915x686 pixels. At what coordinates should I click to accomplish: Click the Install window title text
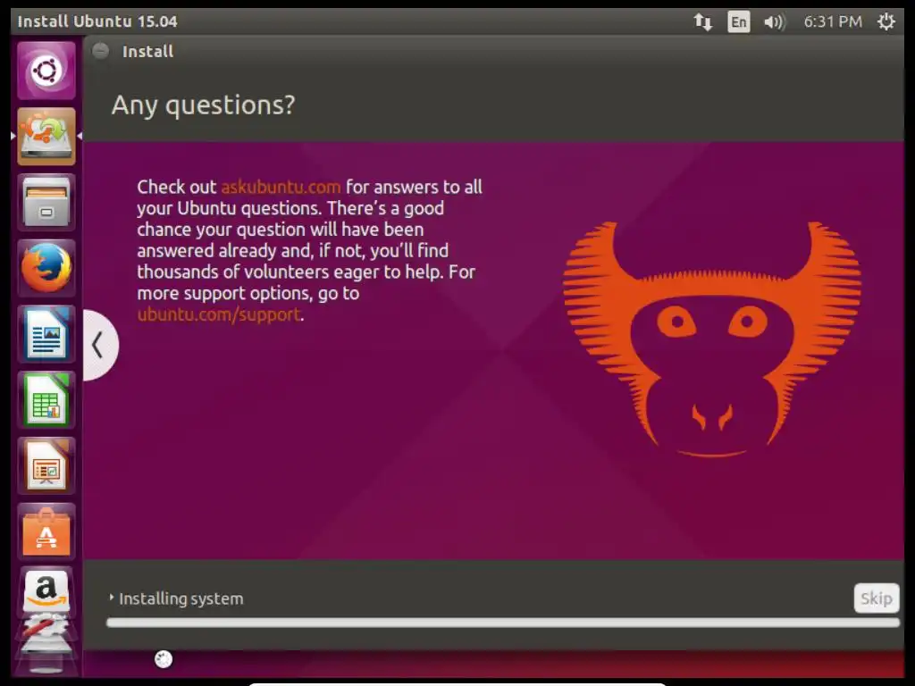click(x=147, y=51)
